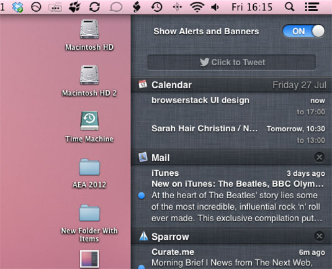Open the Sarah Hair Christina event
The height and width of the screenshot is (269, 332).
tap(231, 135)
